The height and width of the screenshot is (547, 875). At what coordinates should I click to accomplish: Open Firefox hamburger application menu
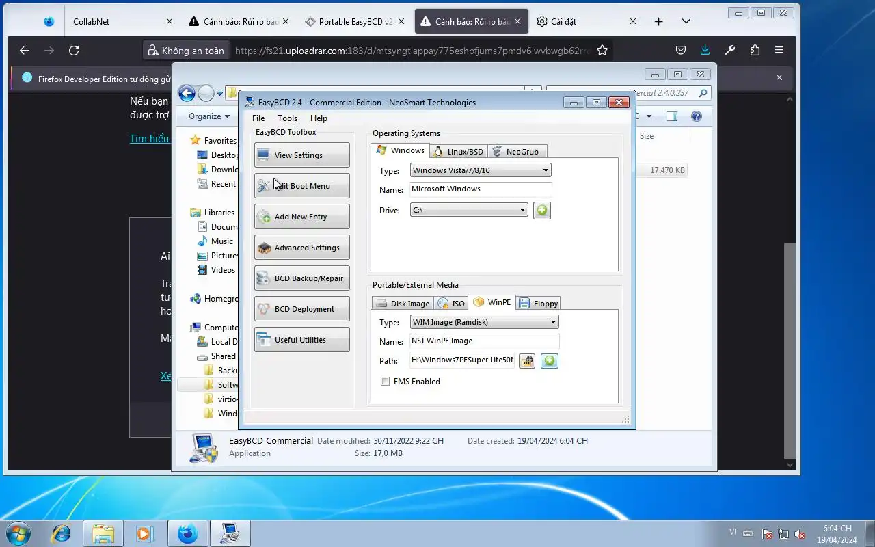pos(779,50)
